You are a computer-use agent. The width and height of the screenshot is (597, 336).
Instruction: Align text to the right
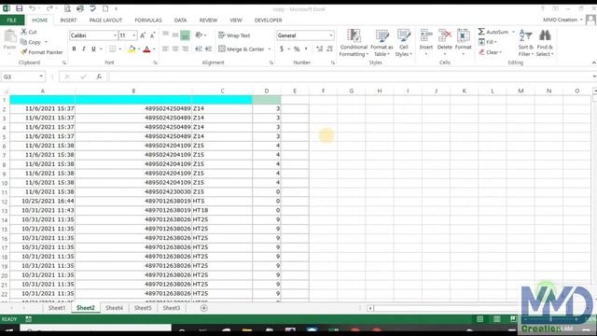coord(185,49)
